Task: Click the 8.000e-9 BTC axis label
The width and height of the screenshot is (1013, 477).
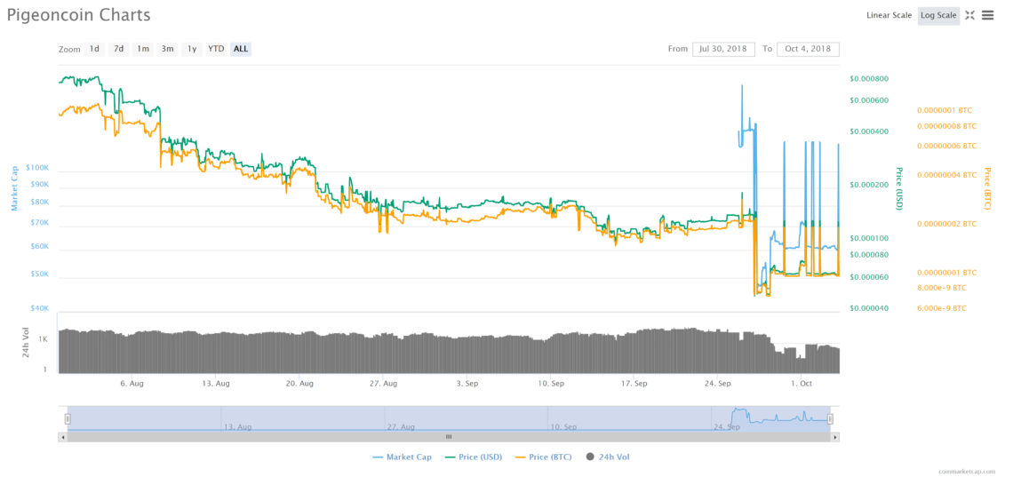Action: coord(942,288)
